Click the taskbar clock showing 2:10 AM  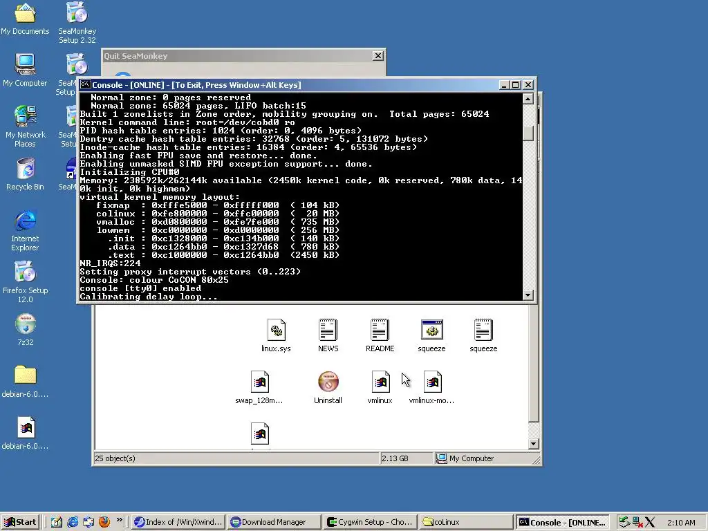[681, 523]
